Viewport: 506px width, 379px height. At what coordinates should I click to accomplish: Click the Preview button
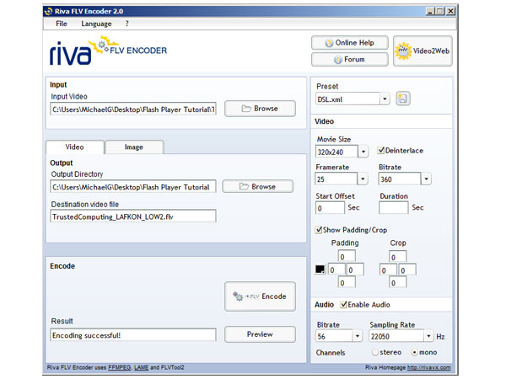coord(260,334)
